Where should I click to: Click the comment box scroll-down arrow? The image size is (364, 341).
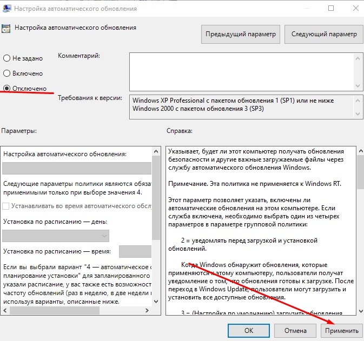coord(358,86)
